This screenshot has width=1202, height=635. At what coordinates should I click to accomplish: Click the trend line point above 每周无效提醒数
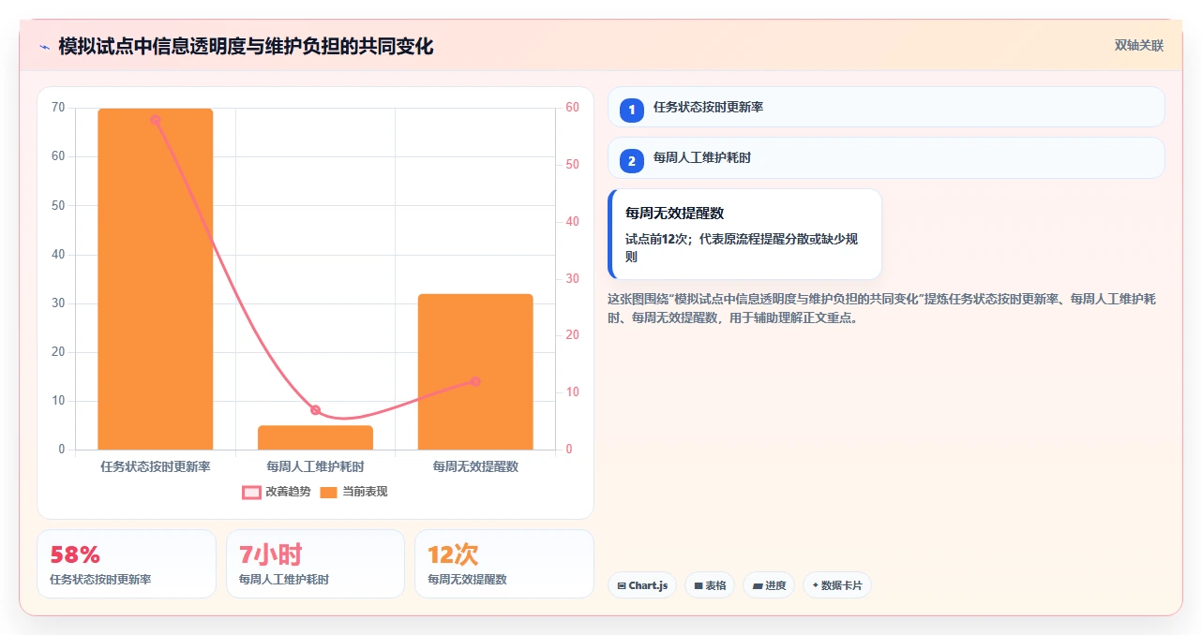pos(475,381)
